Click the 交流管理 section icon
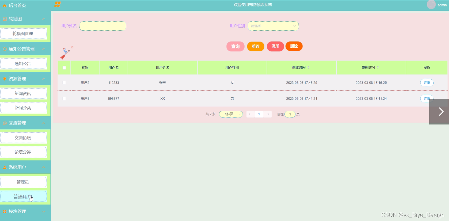This screenshot has height=221, width=449. [5, 123]
